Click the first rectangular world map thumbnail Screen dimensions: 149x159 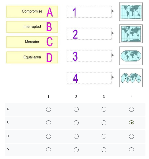pos(131,12)
